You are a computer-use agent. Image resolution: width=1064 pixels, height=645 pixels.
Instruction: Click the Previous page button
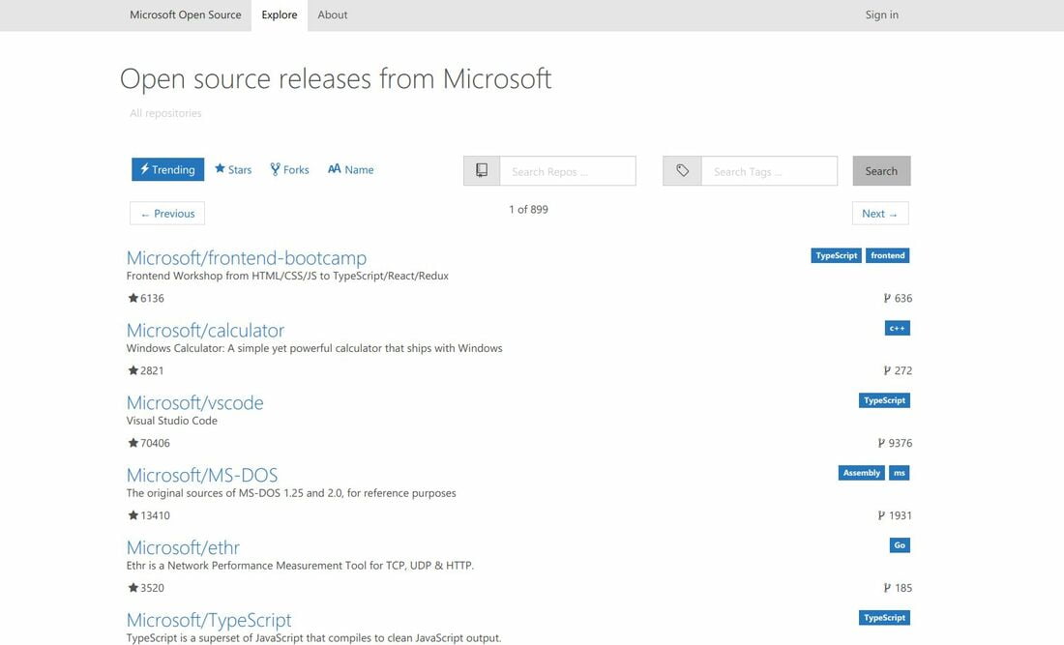pyautogui.click(x=166, y=213)
